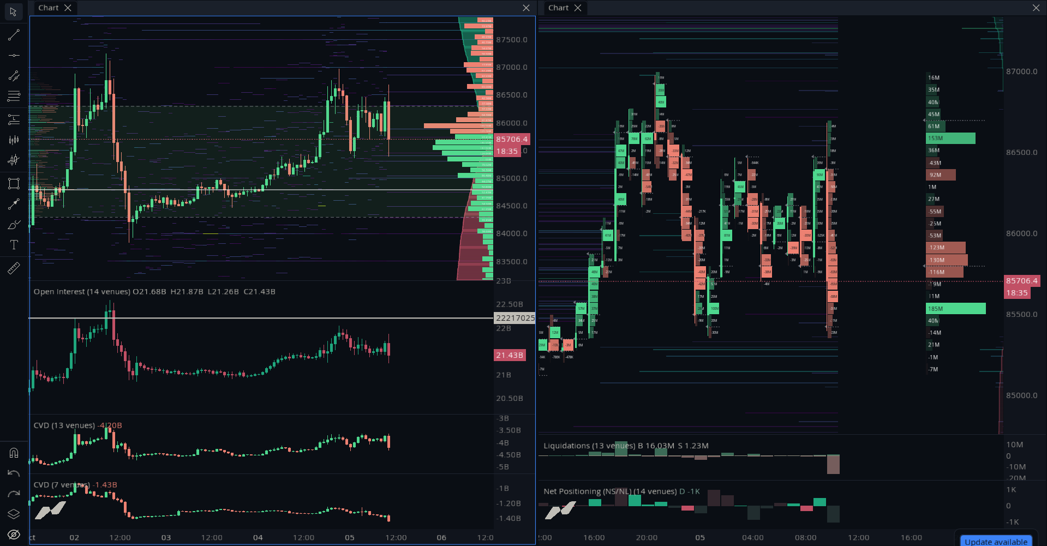Click the CVD (7 venues) indicator label

[x=62, y=485]
